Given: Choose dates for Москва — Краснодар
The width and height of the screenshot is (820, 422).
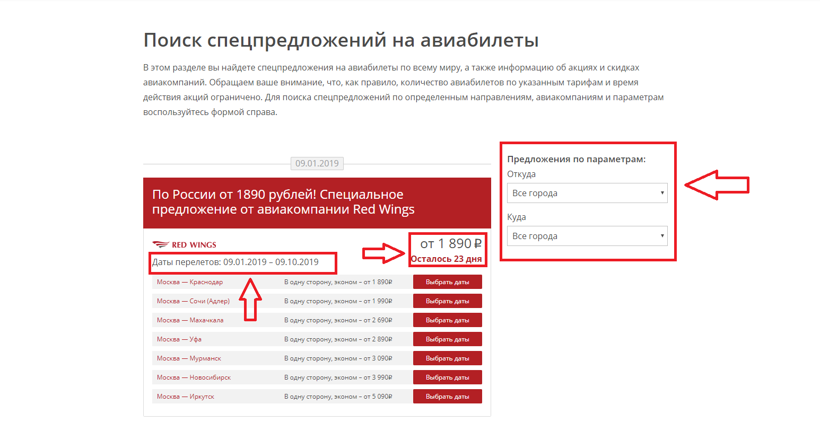Looking at the screenshot, I should point(448,282).
